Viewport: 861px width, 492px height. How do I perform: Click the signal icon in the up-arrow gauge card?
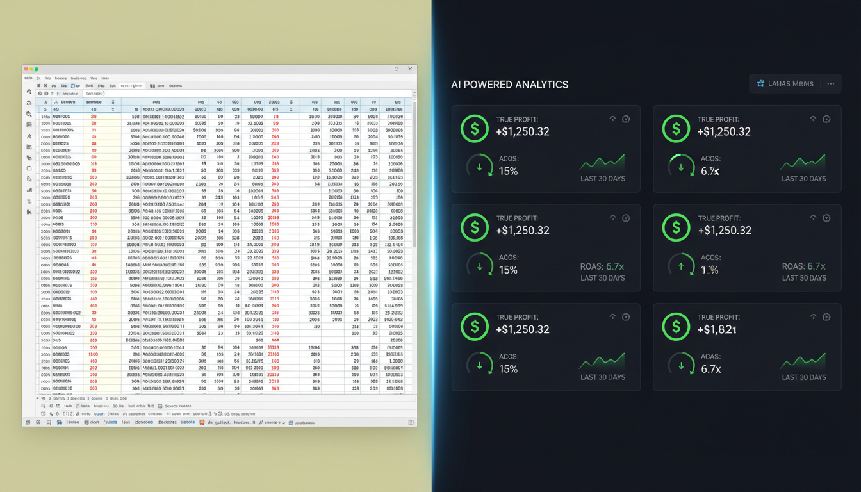coord(813,218)
